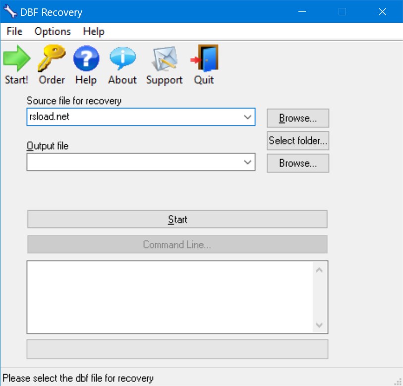Click the log area scroll up arrow
This screenshot has width=403, height=386.
pos(319,270)
